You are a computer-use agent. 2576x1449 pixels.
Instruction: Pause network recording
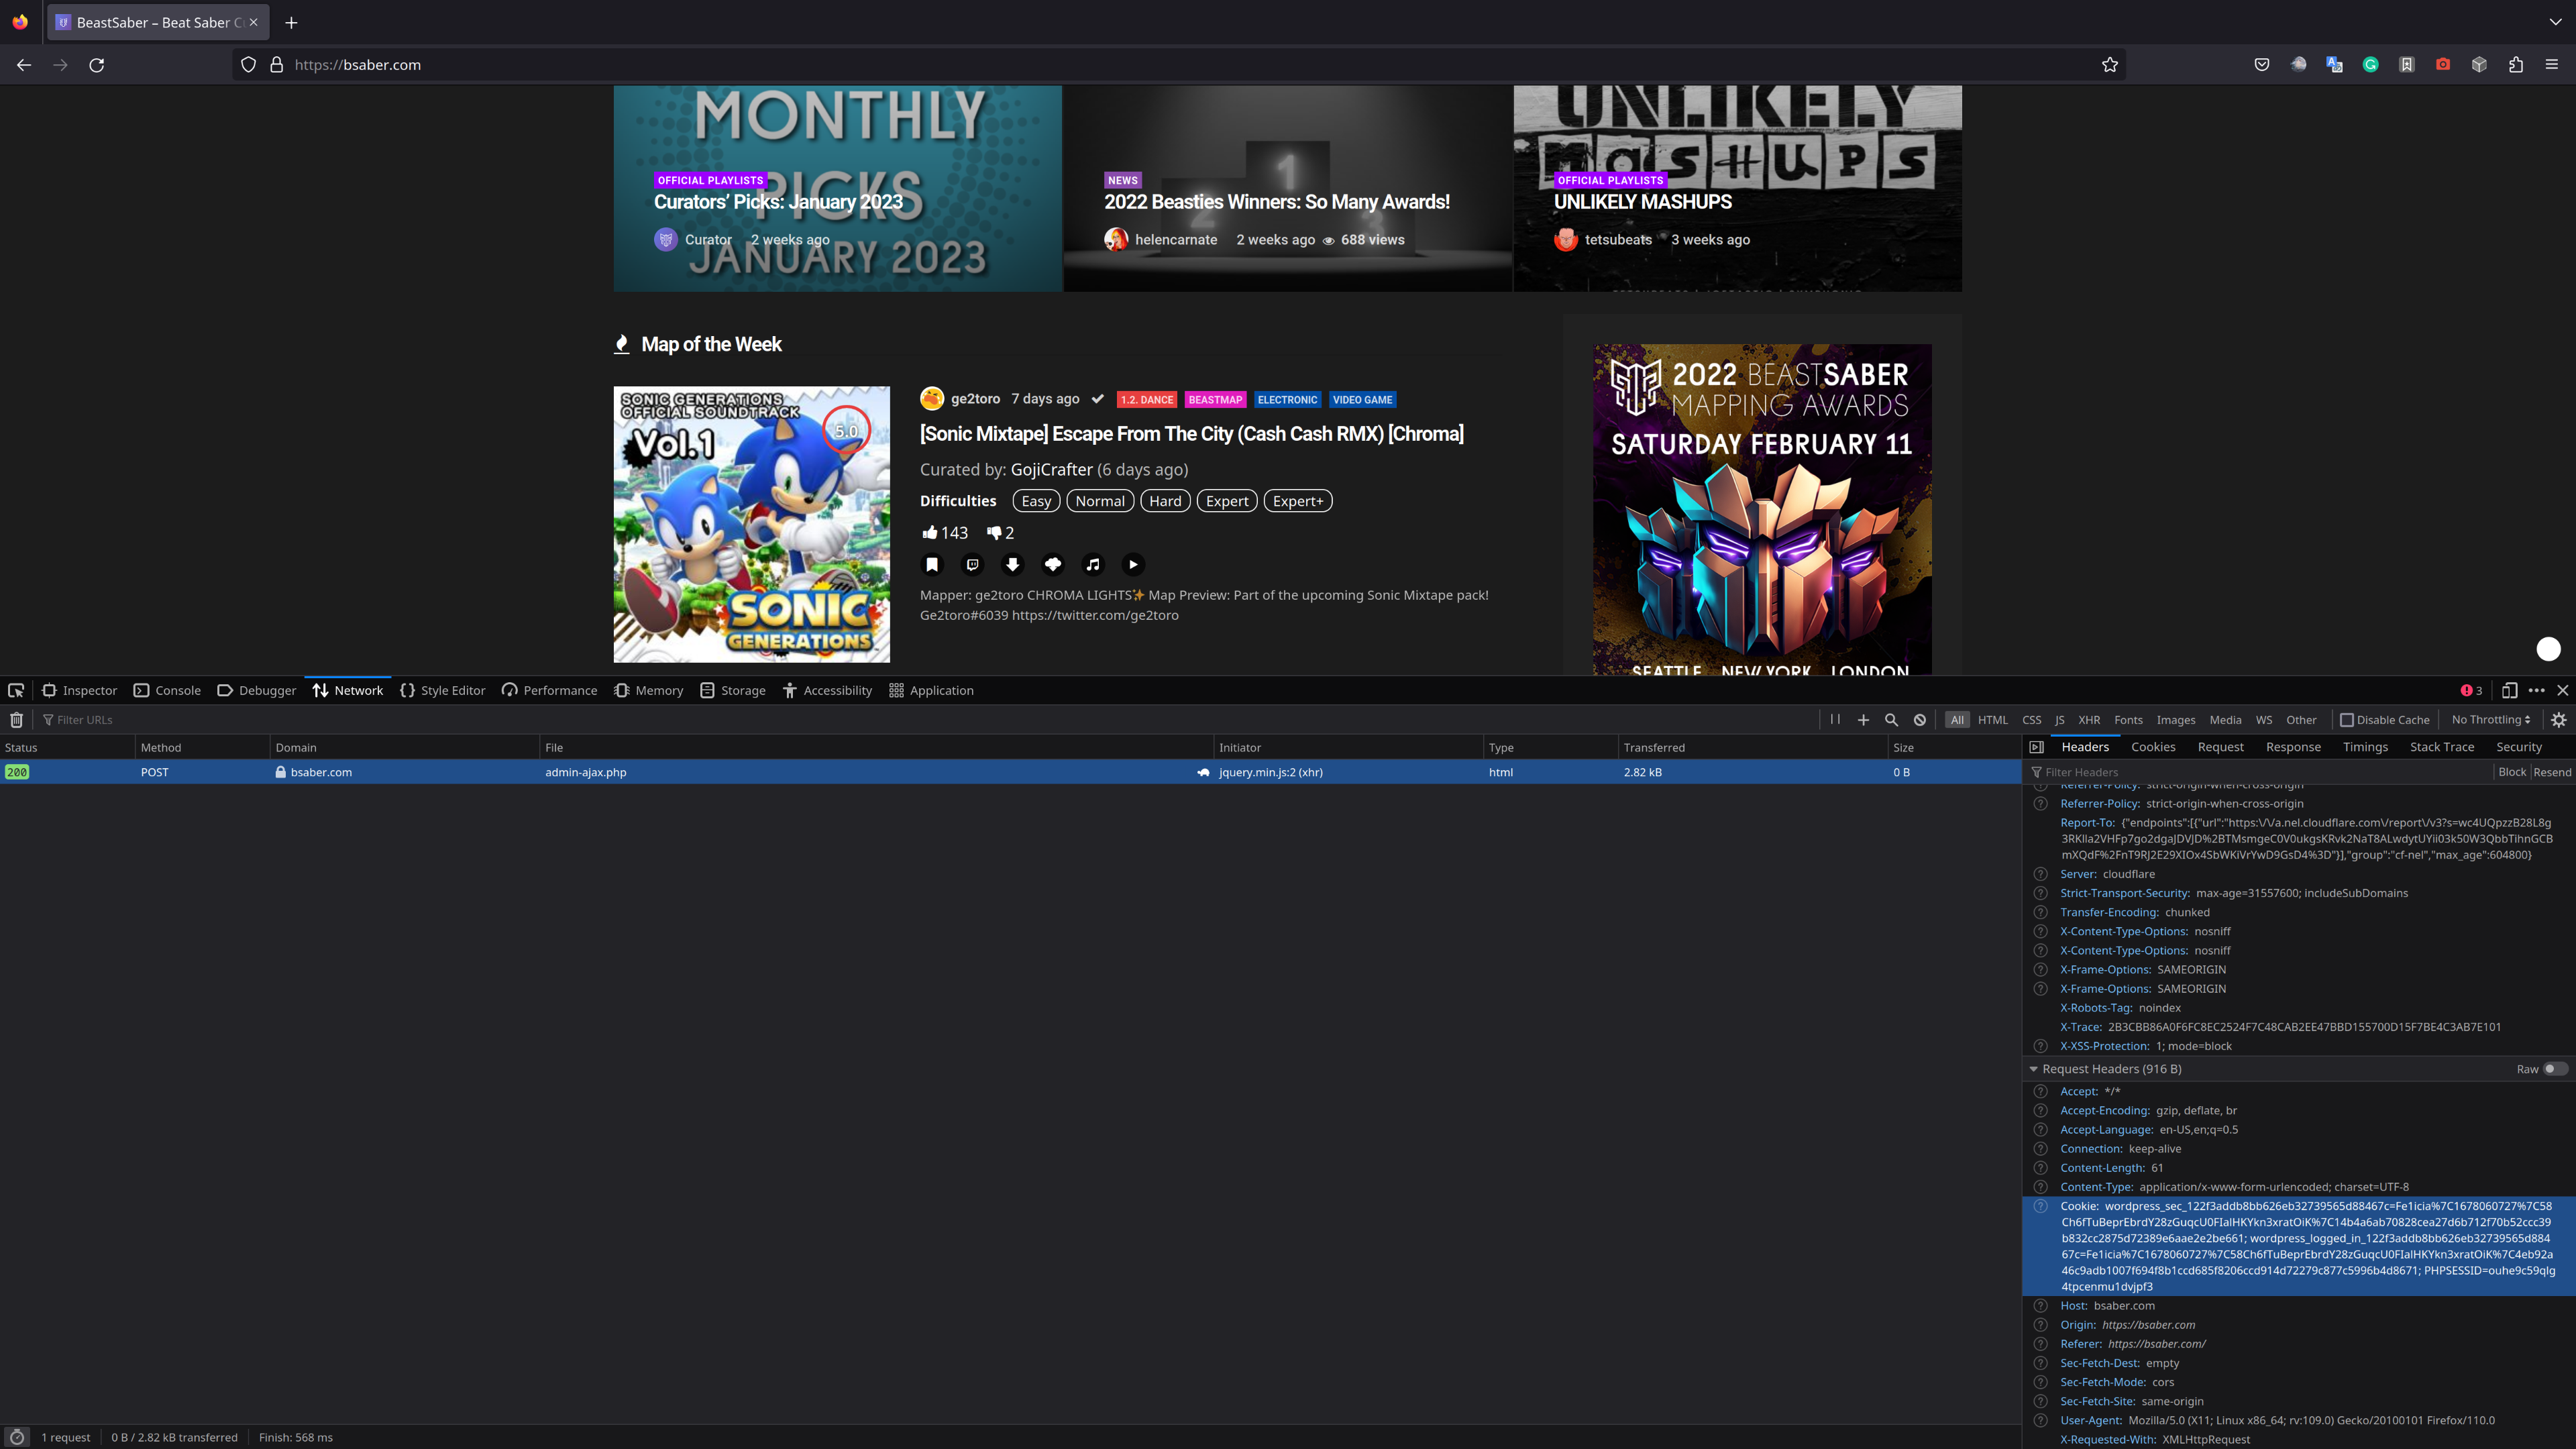[1835, 719]
